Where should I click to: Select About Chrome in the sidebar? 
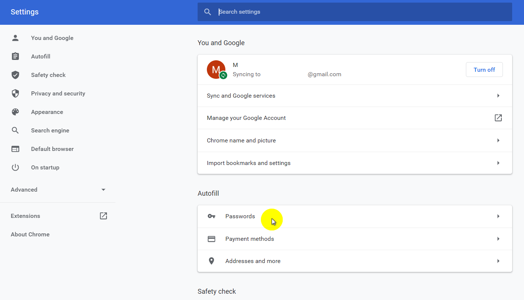click(30, 234)
